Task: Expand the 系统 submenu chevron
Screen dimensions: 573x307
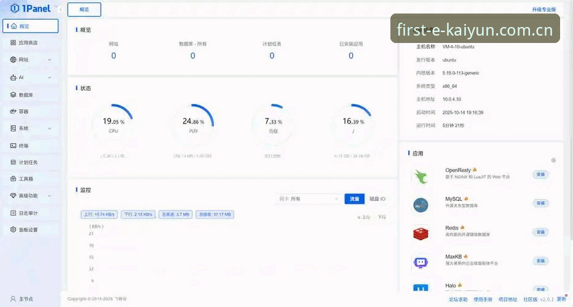Action: [x=50, y=128]
